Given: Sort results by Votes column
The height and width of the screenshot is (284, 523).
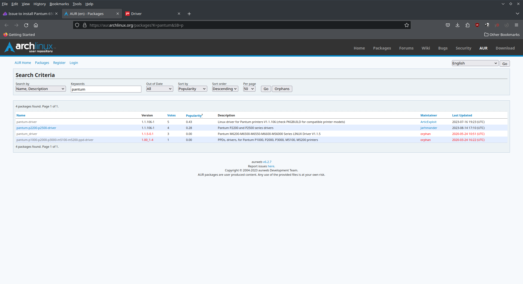Looking at the screenshot, I should pyautogui.click(x=171, y=115).
